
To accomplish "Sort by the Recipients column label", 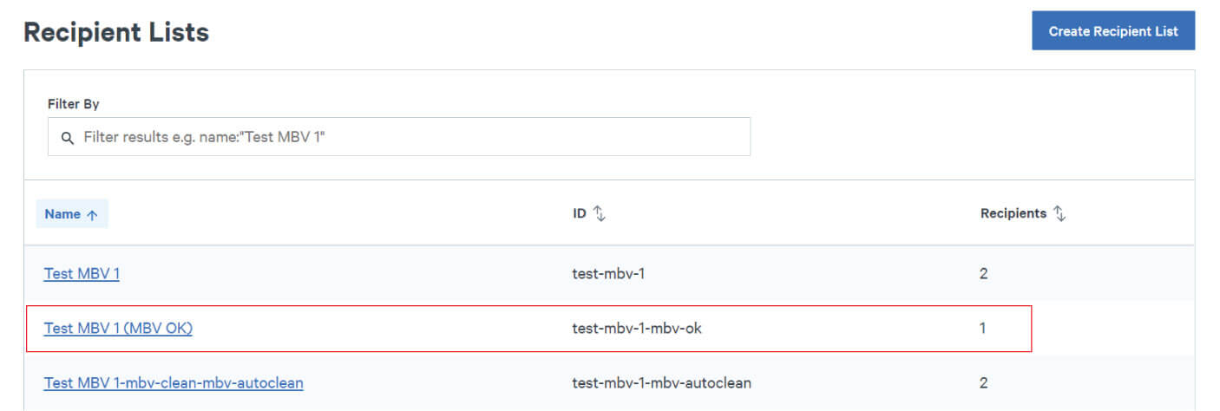I will click(1013, 213).
